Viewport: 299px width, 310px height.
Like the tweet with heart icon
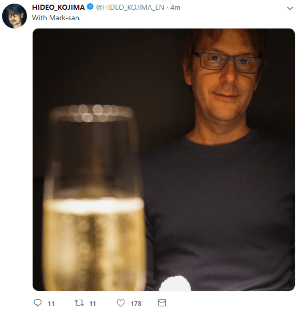click(121, 303)
